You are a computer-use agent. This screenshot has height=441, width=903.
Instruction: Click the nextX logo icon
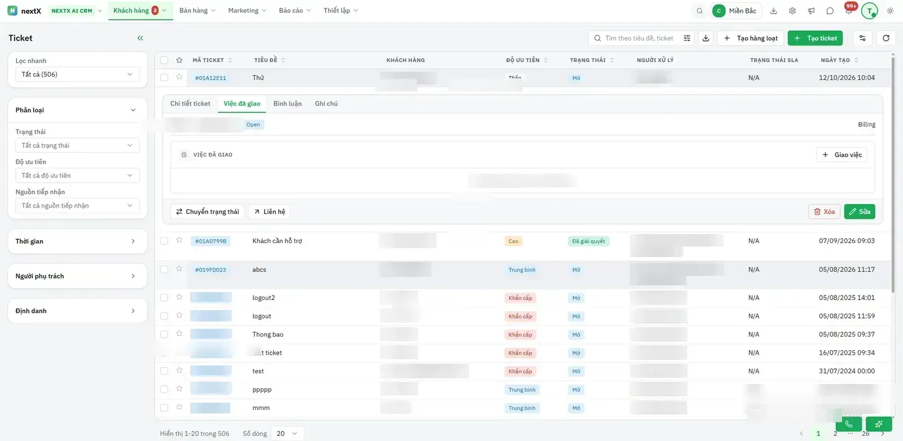[x=12, y=11]
